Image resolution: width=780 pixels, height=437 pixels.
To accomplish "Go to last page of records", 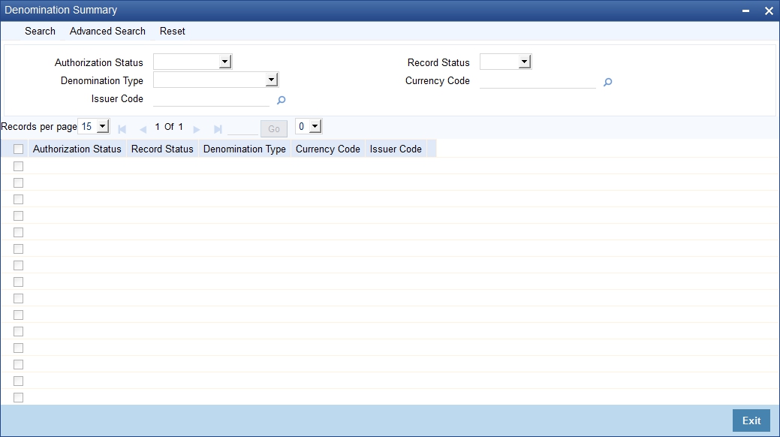I will coord(218,129).
